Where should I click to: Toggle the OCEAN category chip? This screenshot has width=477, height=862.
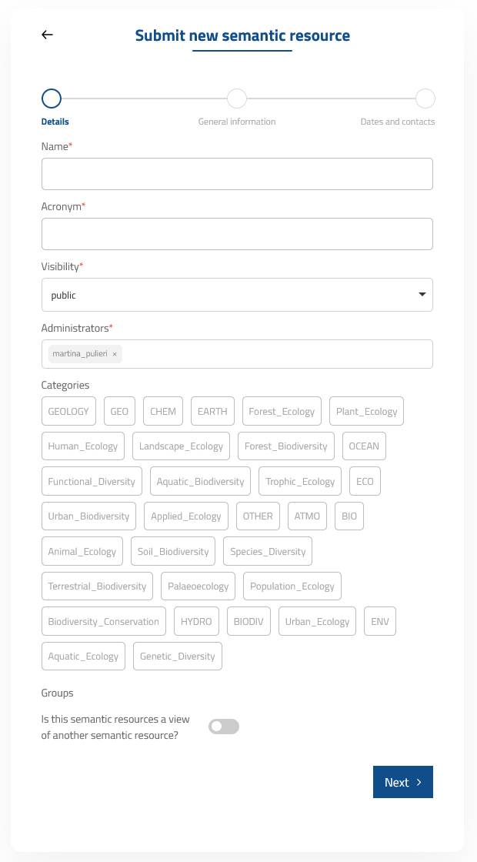(364, 446)
